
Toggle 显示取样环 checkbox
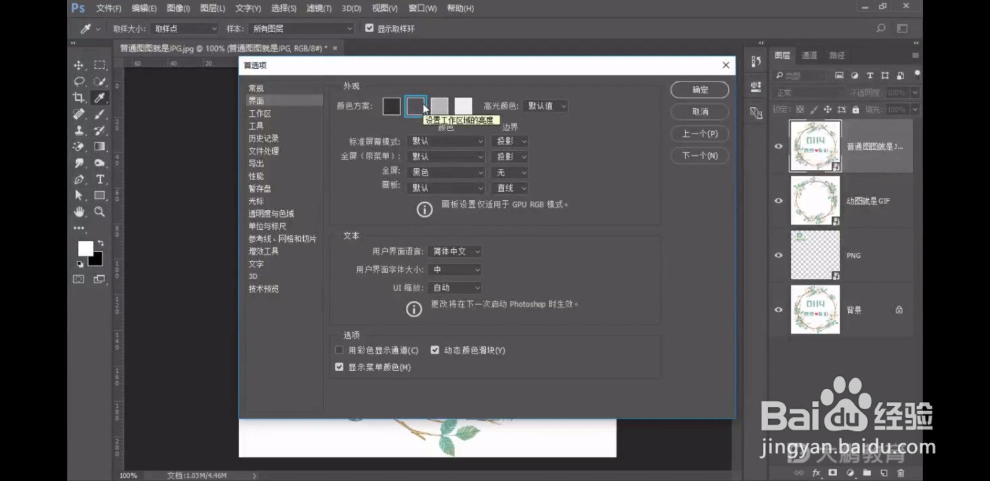pos(369,28)
